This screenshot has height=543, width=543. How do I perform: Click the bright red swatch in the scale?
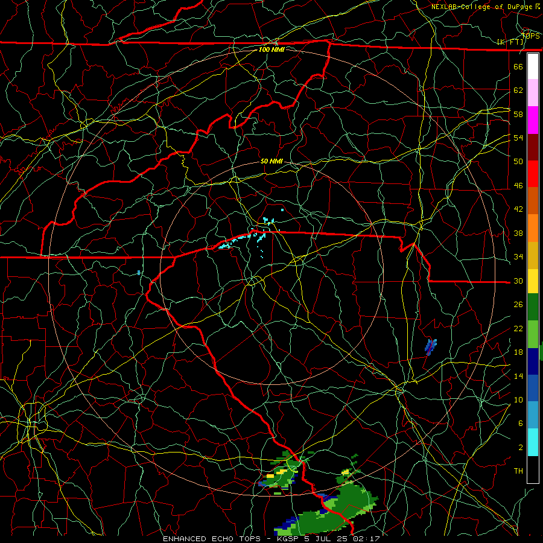pos(533,174)
